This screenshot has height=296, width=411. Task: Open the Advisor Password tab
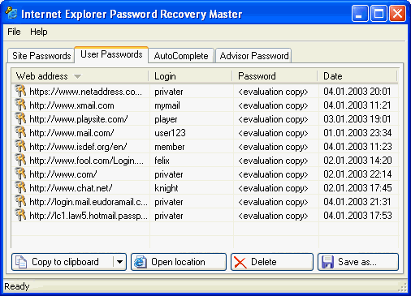pos(253,56)
